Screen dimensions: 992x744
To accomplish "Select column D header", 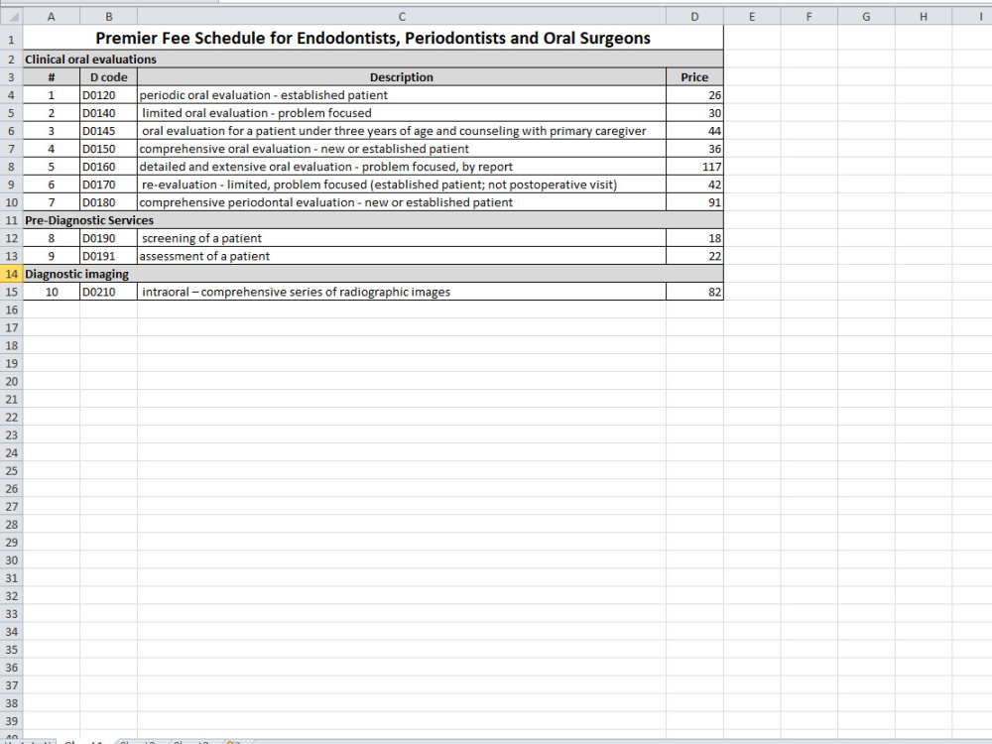I will click(694, 17).
